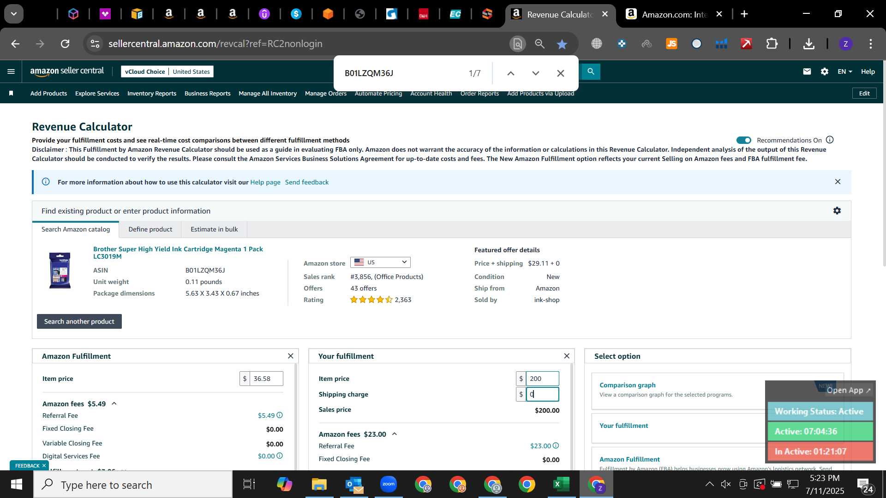
Task: Click Amazon Fulfillment item price field
Action: tap(266, 379)
